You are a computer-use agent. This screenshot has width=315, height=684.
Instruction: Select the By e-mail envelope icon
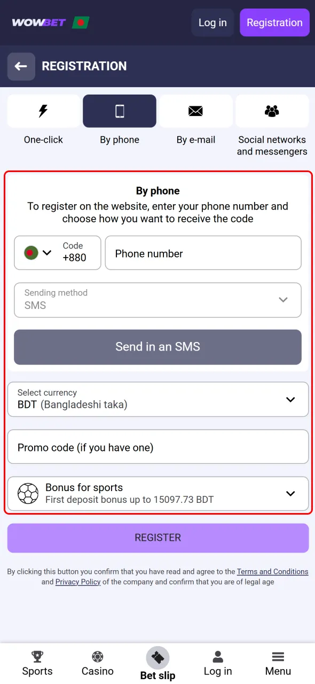pyautogui.click(x=195, y=111)
